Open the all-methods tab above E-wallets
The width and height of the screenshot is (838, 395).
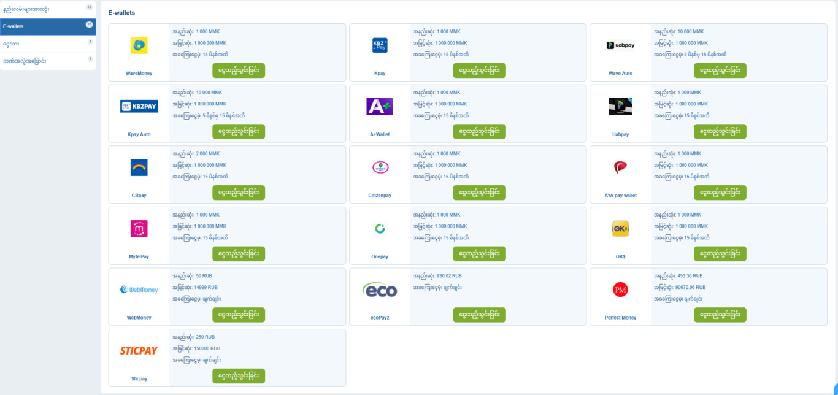pyautogui.click(x=48, y=9)
